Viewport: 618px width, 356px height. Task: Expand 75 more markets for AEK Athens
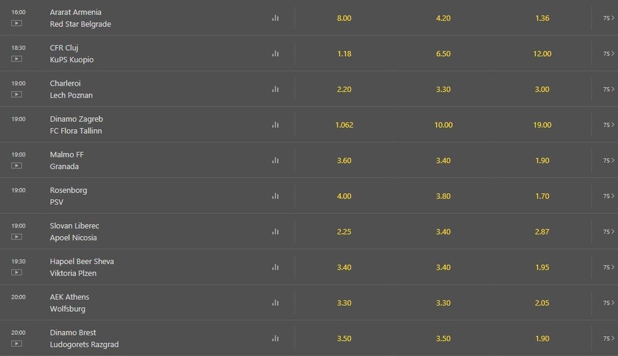pyautogui.click(x=609, y=303)
